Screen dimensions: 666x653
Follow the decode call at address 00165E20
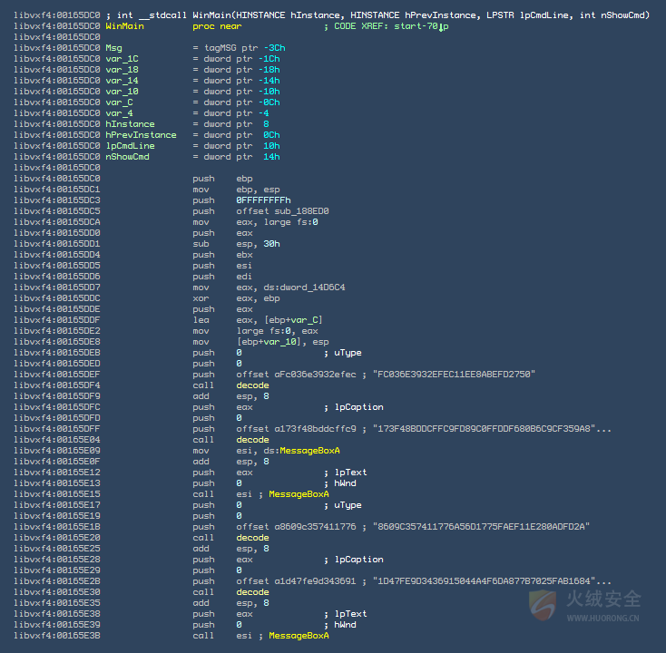pyautogui.click(x=252, y=538)
